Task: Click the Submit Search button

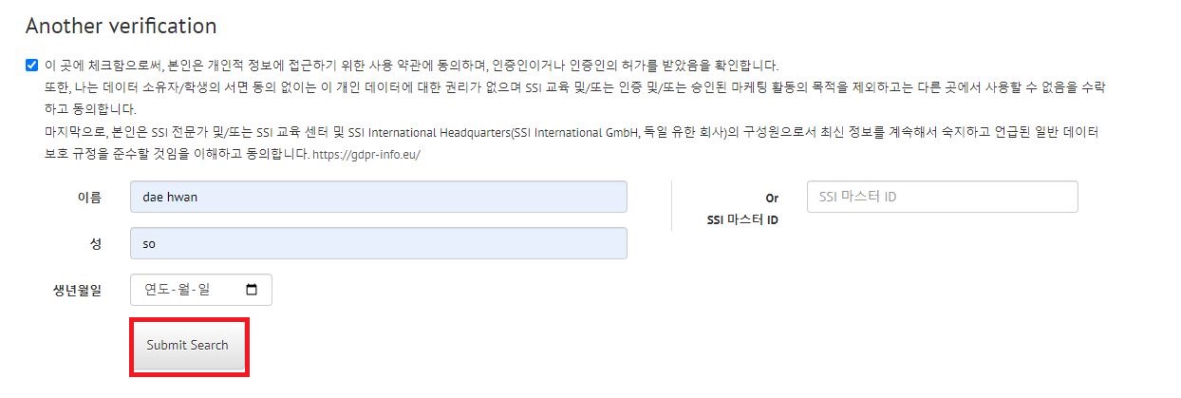Action: (188, 345)
